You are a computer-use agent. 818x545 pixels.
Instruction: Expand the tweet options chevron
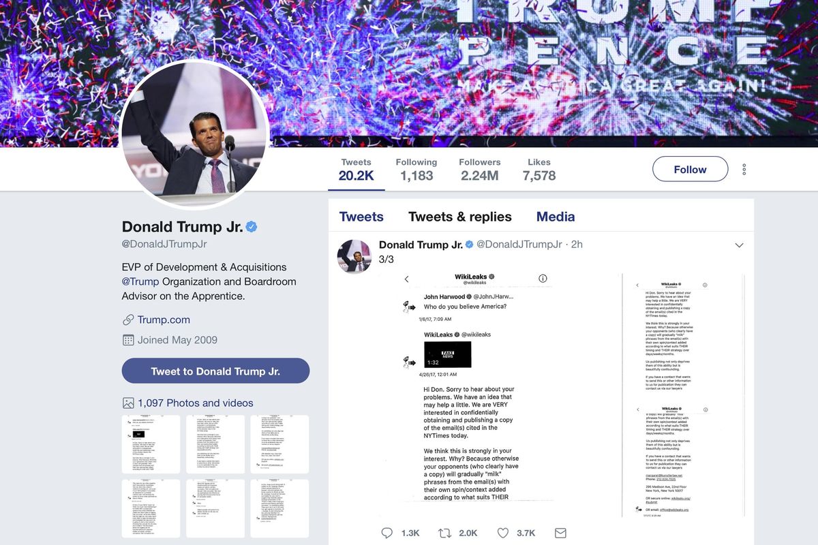coord(739,245)
